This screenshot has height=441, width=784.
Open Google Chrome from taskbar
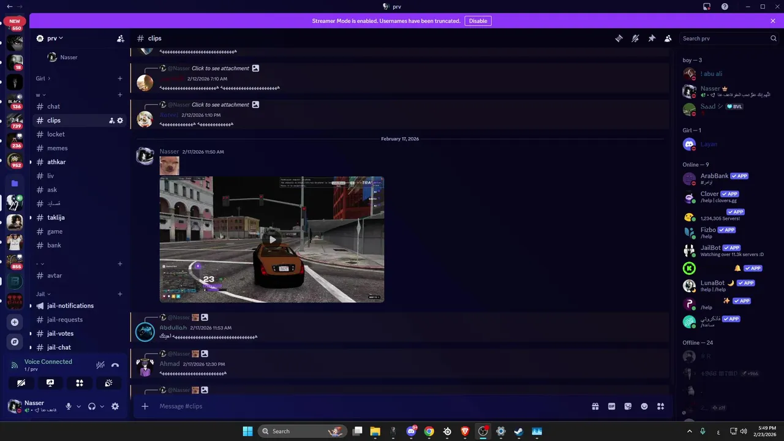pyautogui.click(x=429, y=431)
